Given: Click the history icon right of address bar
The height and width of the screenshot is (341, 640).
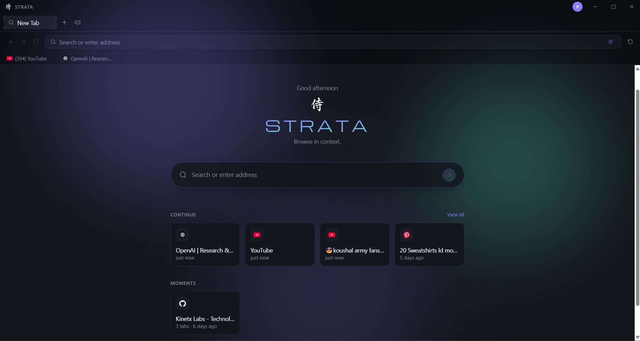Looking at the screenshot, I should (x=630, y=42).
